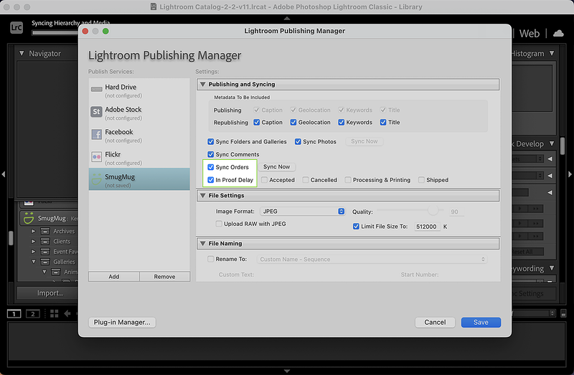Collapse the Publishing and Syncing section
The image size is (574, 375).
[203, 85]
